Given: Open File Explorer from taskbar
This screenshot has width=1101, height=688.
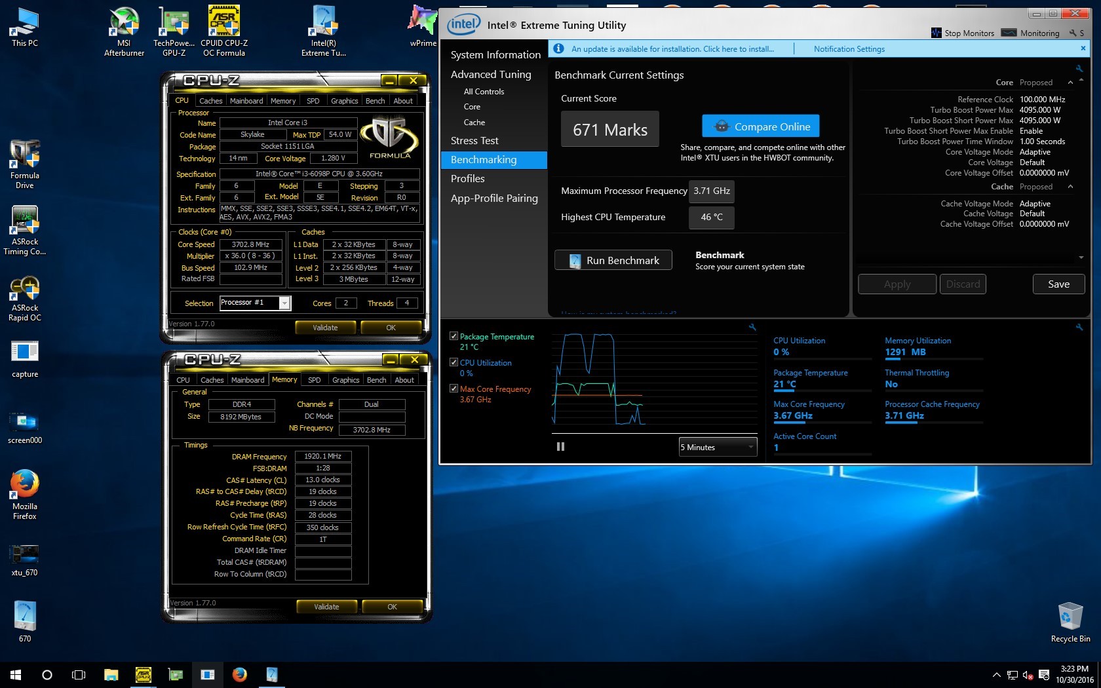Looking at the screenshot, I should [111, 674].
